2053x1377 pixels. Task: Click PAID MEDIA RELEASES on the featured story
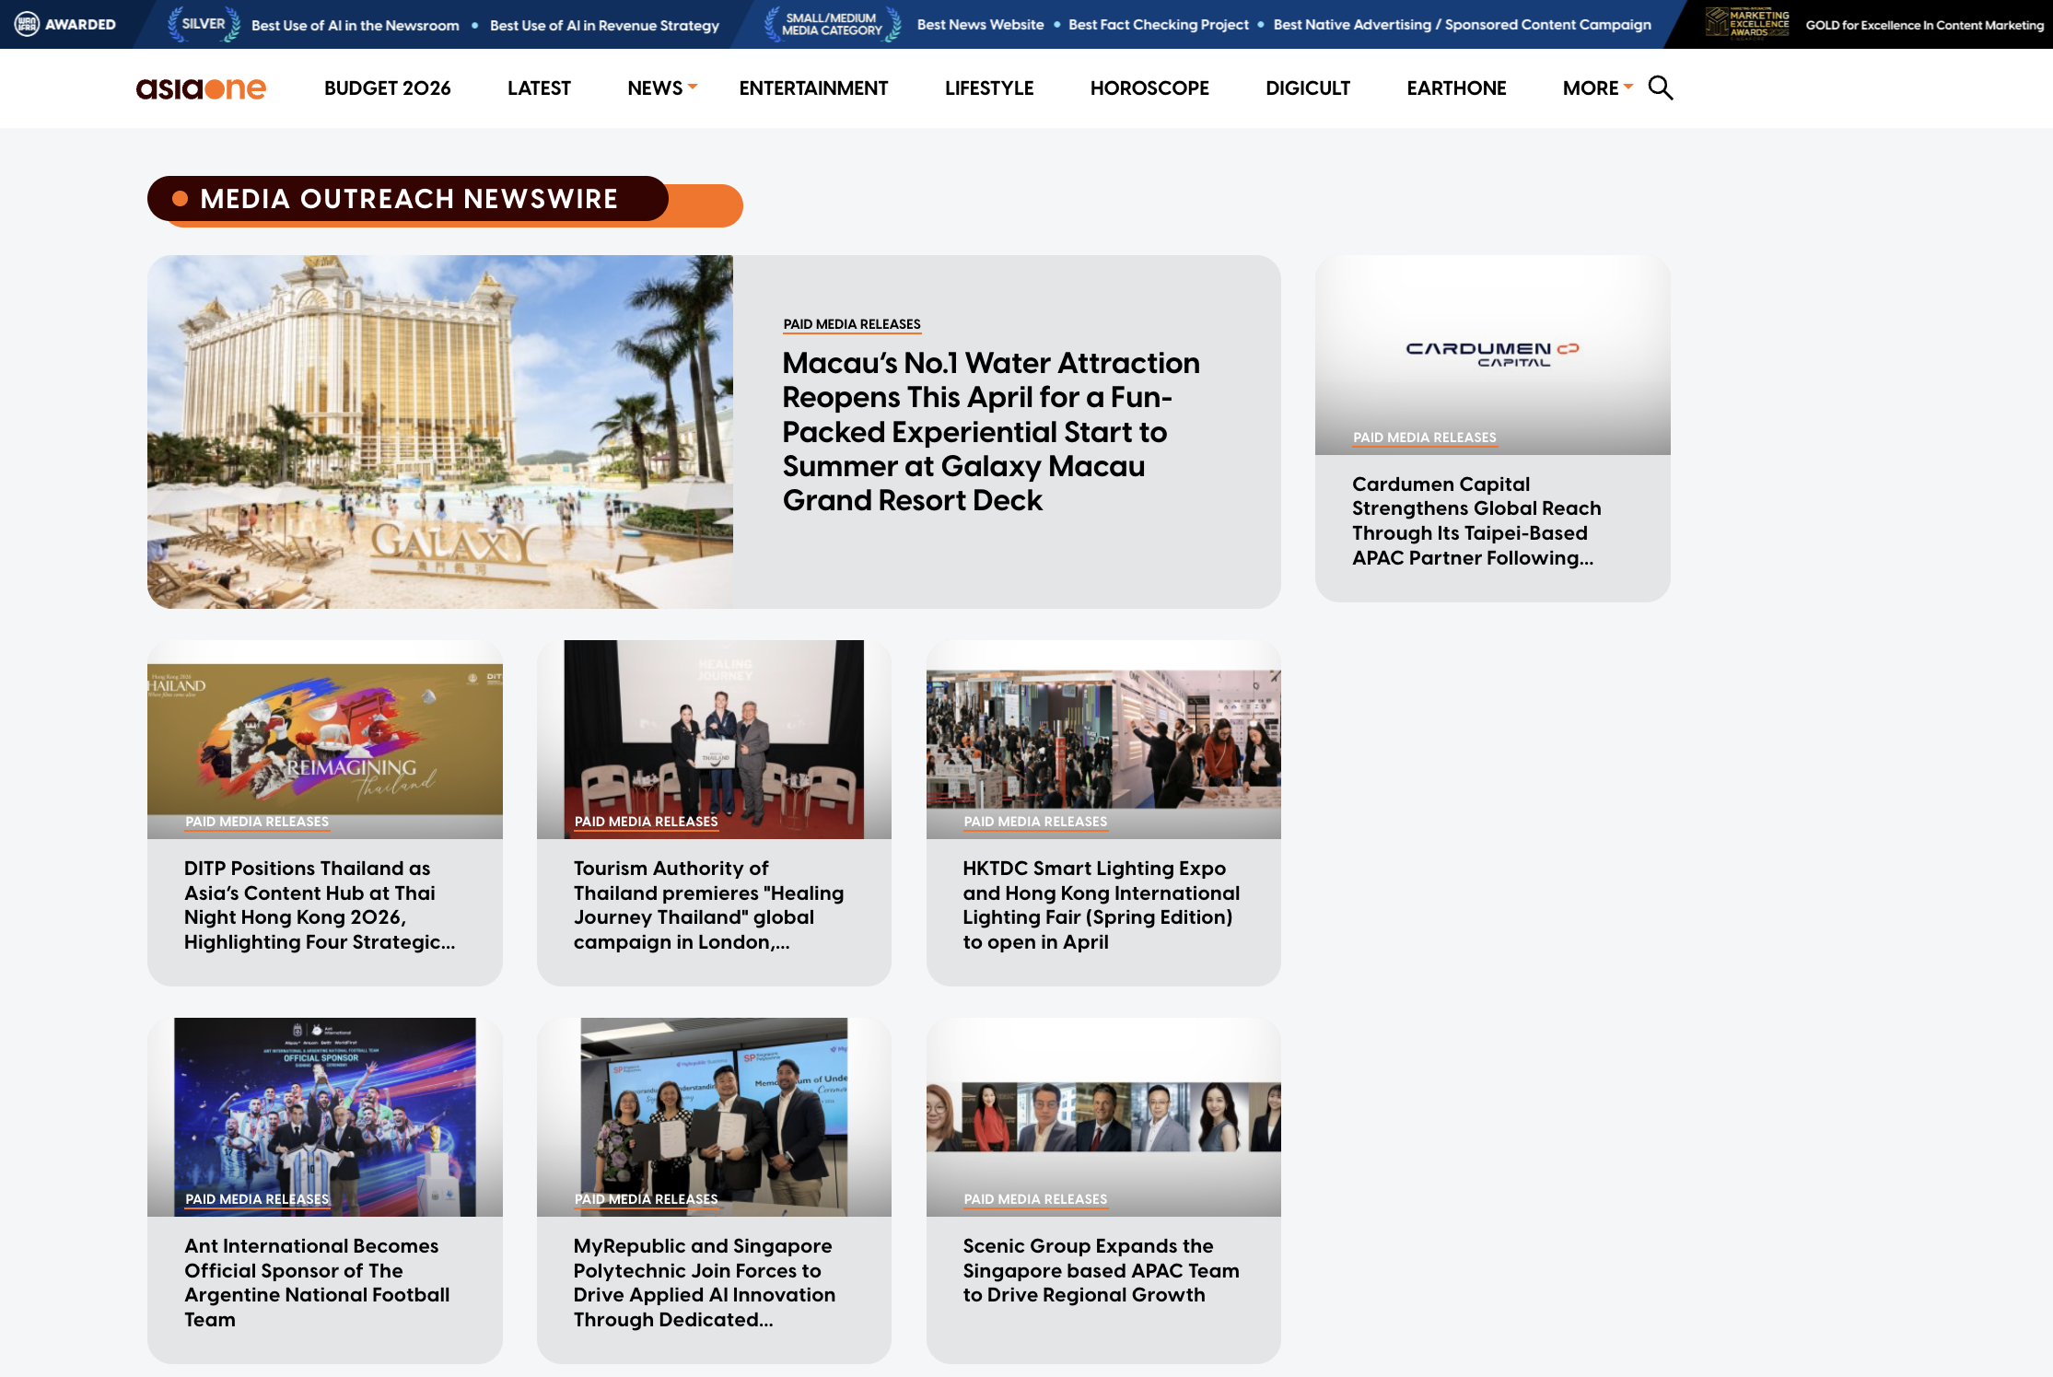(851, 323)
